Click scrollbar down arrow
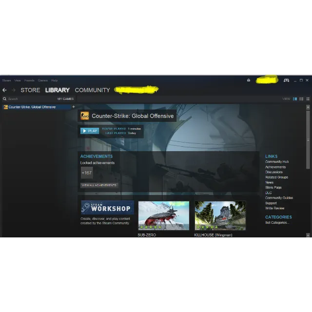This screenshot has width=312, height=312. 308,235
